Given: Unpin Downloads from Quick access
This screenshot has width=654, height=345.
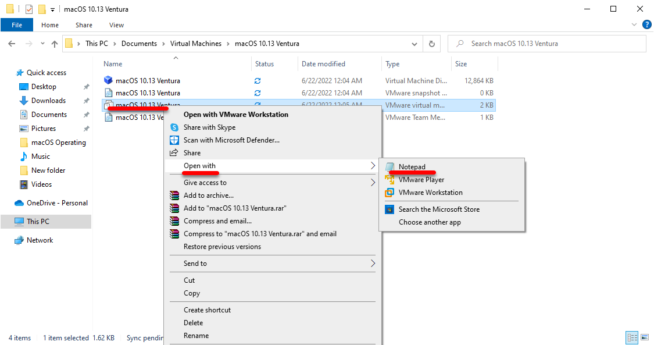Looking at the screenshot, I should click(x=85, y=100).
